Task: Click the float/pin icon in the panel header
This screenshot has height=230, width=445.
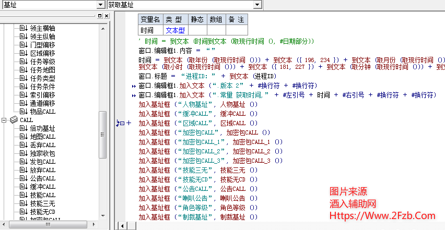Action: tap(100, 16)
